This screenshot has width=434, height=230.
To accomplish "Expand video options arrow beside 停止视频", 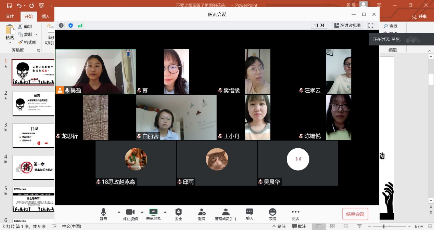I will tap(142, 212).
